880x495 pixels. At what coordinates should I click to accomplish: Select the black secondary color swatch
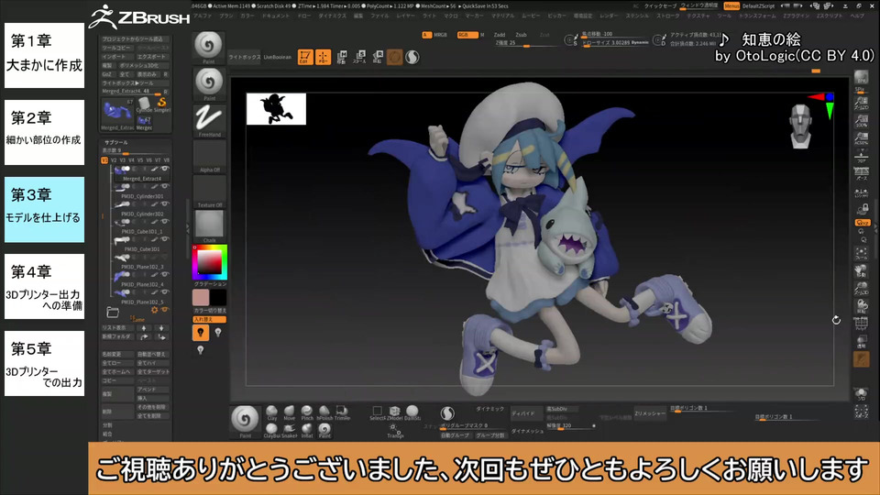point(218,297)
